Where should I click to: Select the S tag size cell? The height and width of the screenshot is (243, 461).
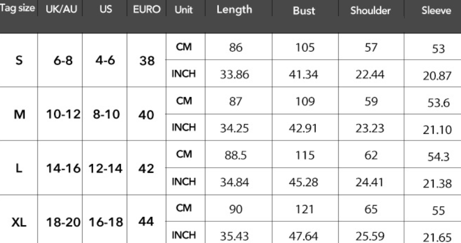20,60
